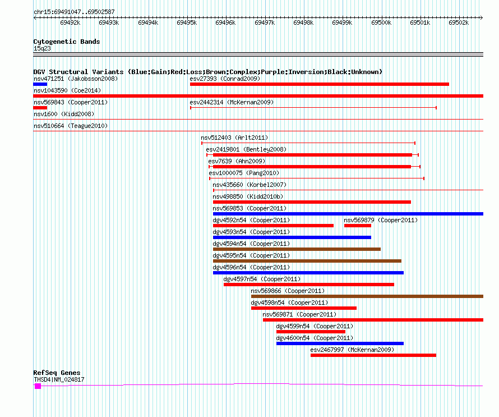The image size is (499, 417).
Task: Open the nsv569866 (Cooper2011) label
Action: coord(288,291)
